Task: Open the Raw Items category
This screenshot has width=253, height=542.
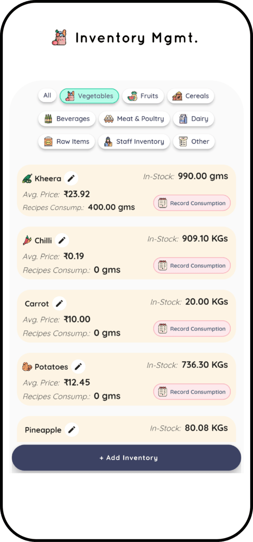Action: coord(66,142)
